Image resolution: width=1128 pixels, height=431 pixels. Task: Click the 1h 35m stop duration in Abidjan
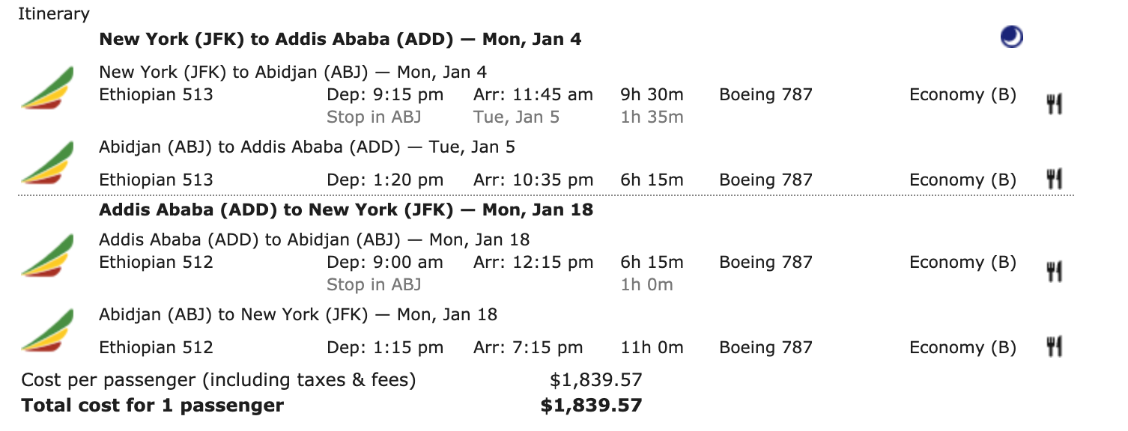pyautogui.click(x=652, y=117)
